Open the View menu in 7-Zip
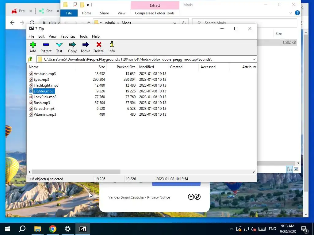This screenshot has width=314, height=235. point(52,36)
